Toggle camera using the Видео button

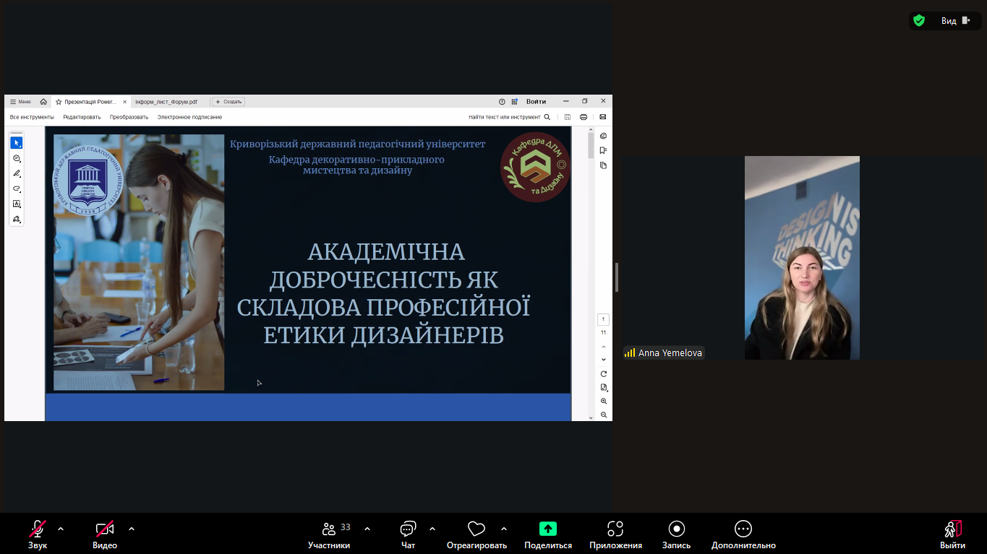coord(104,533)
